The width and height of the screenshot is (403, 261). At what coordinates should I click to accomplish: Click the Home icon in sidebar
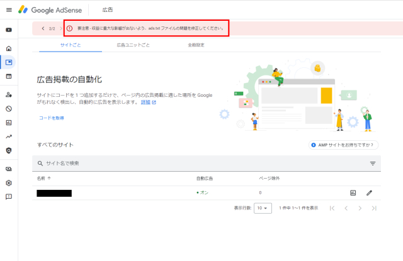9,48
